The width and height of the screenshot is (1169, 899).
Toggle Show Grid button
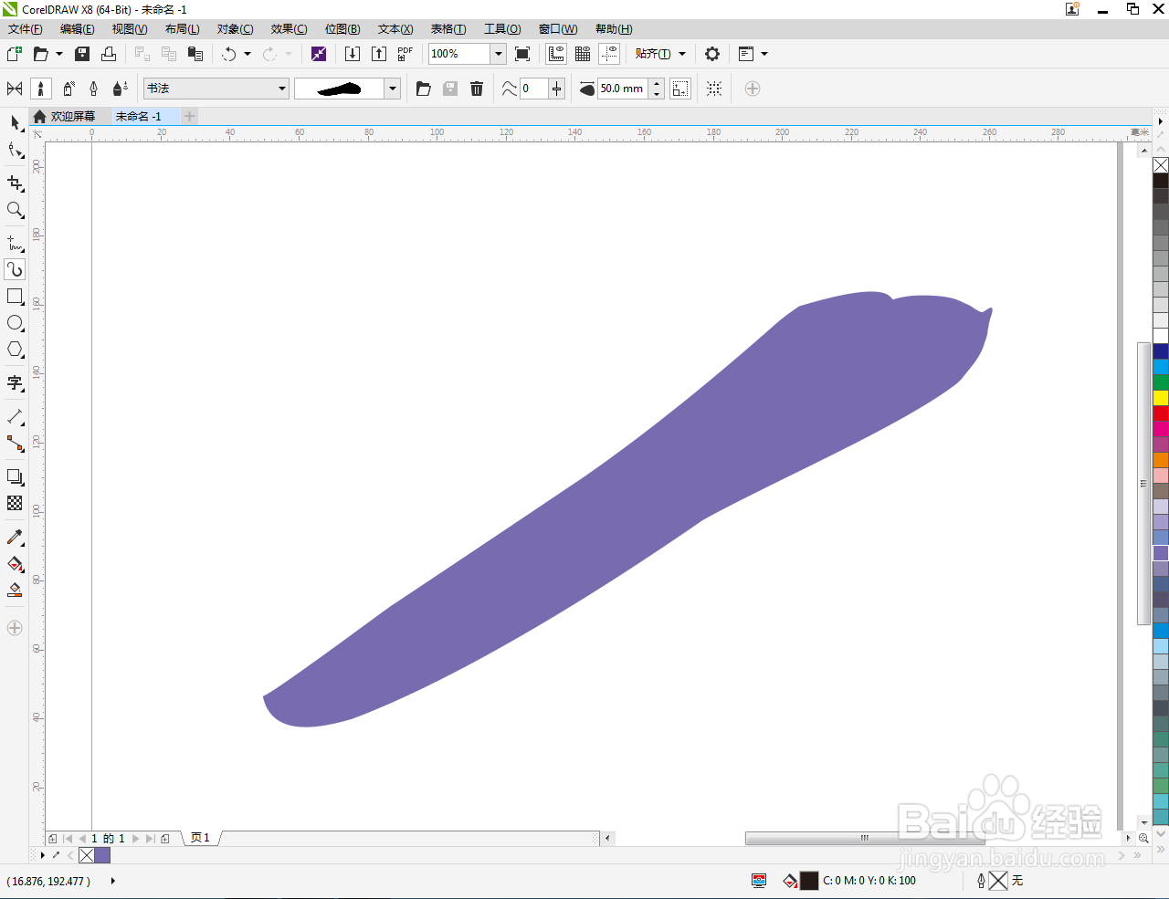click(583, 54)
